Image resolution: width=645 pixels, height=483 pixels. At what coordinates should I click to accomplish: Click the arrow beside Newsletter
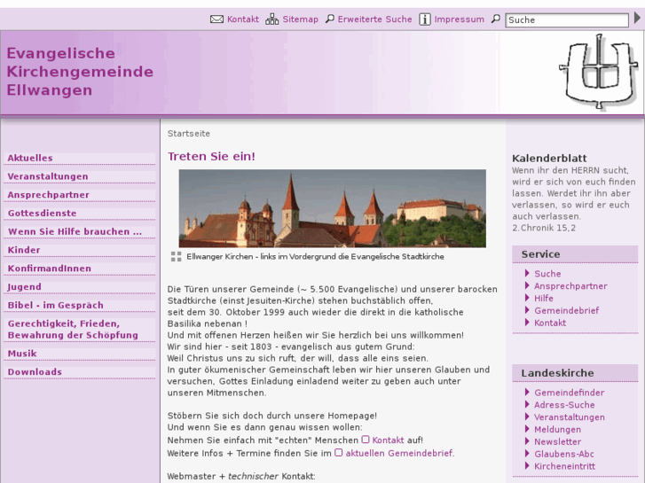click(527, 441)
